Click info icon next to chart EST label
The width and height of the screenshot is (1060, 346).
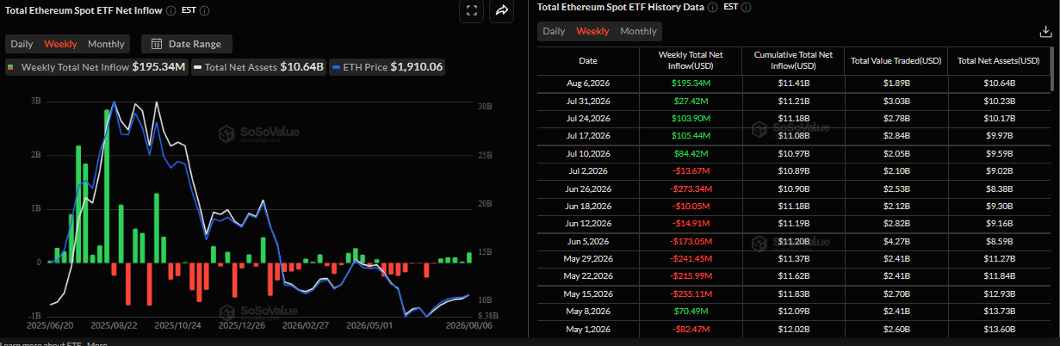204,11
